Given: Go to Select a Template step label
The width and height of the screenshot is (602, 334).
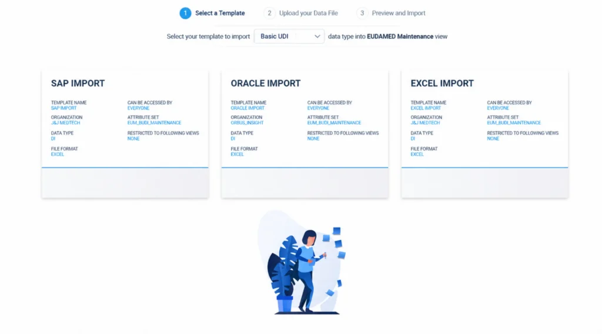Looking at the screenshot, I should 220,13.
